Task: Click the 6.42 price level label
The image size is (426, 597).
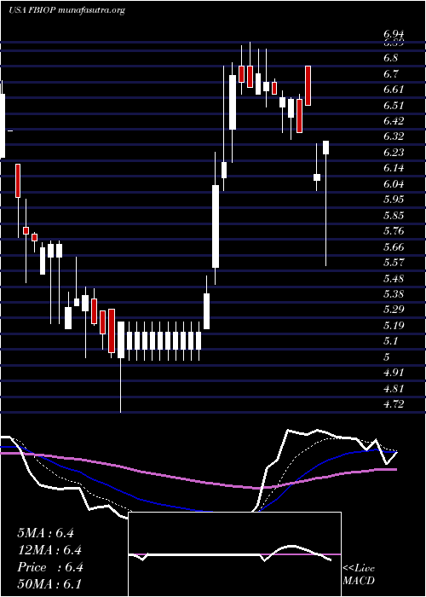Action: click(394, 121)
